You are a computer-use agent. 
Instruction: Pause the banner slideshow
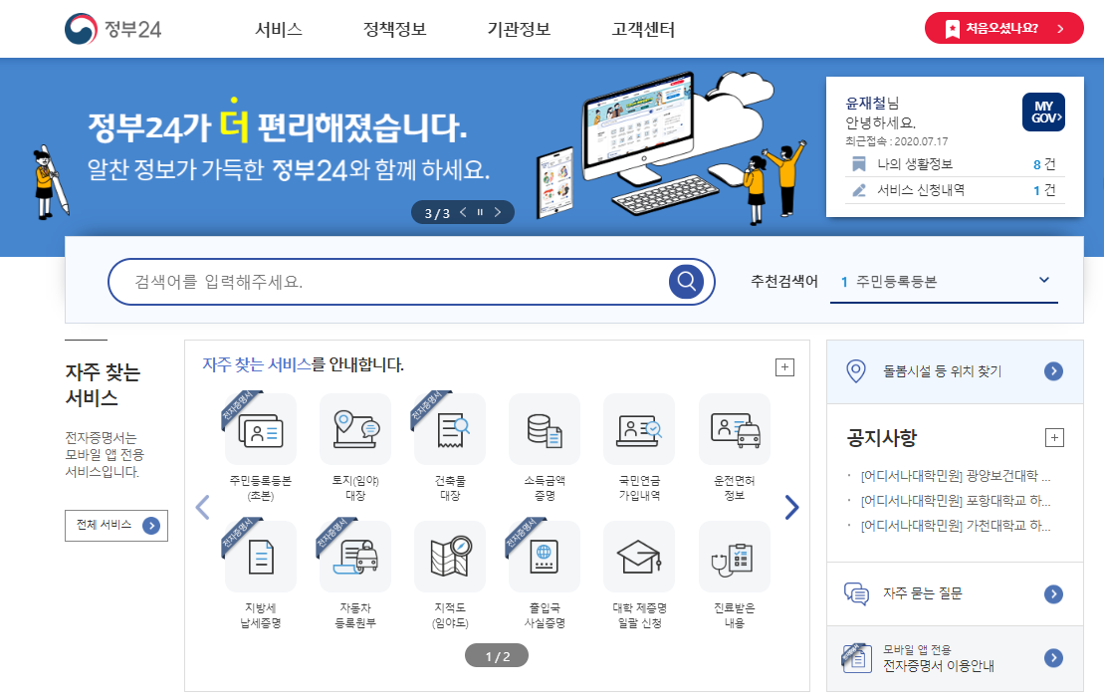(480, 212)
